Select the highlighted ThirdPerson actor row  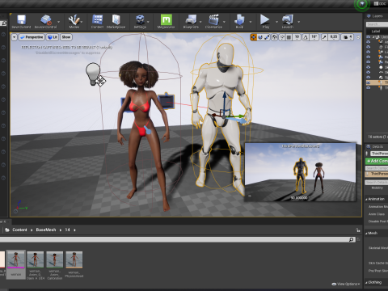pos(377,82)
